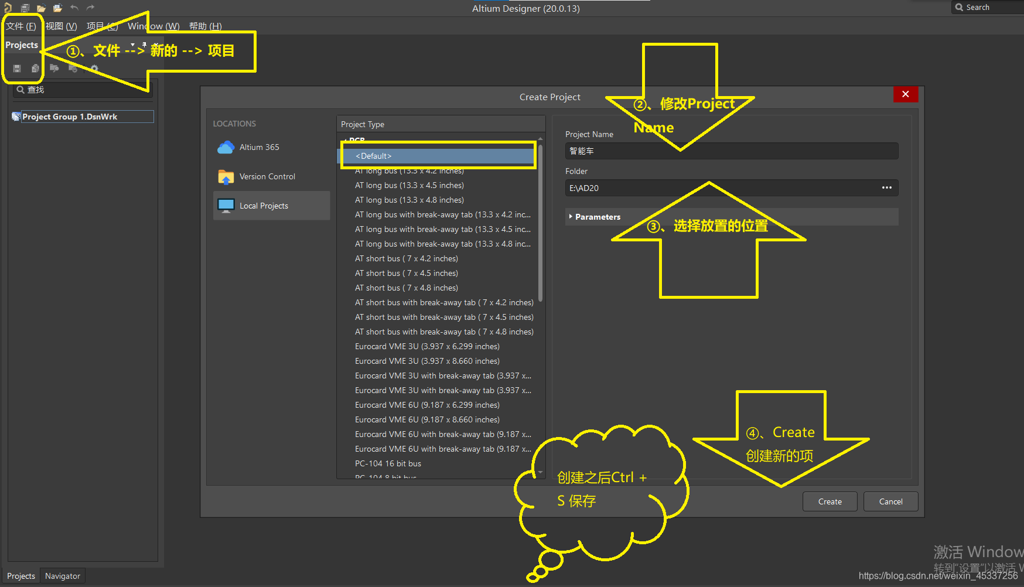Click the Save All toolbar icon
Viewport: 1024px width, 587px height.
click(25, 8)
